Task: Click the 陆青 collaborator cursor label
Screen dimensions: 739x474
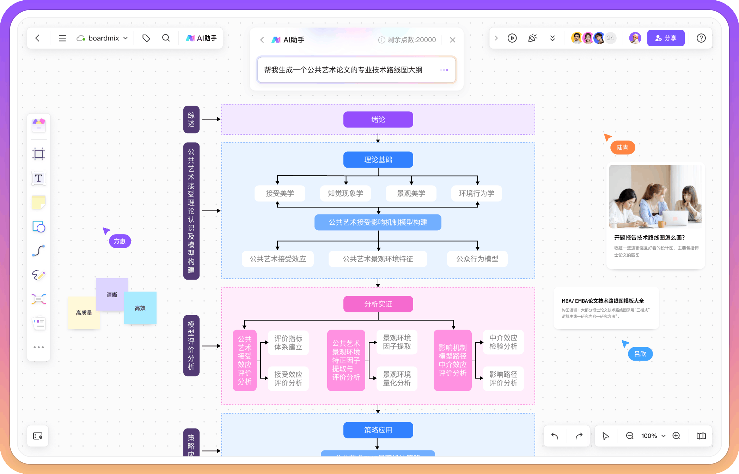Action: pos(623,148)
